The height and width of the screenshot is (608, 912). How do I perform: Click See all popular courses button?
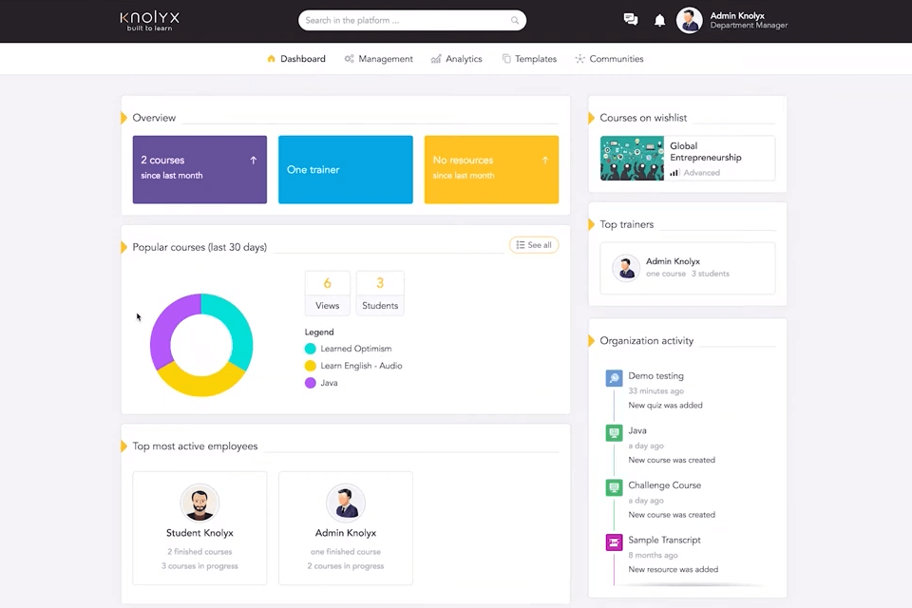pyautogui.click(x=534, y=245)
